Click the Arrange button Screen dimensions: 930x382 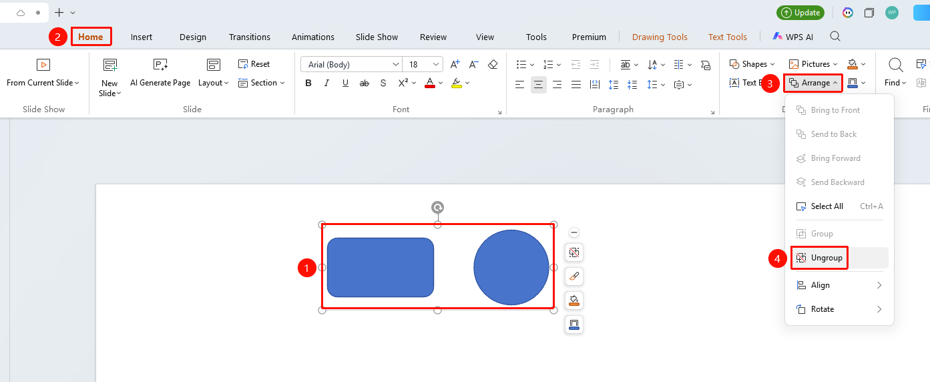tap(813, 83)
